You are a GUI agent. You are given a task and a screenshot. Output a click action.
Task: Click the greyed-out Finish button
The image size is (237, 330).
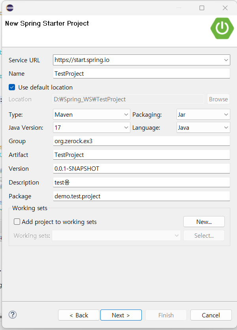(x=166, y=315)
